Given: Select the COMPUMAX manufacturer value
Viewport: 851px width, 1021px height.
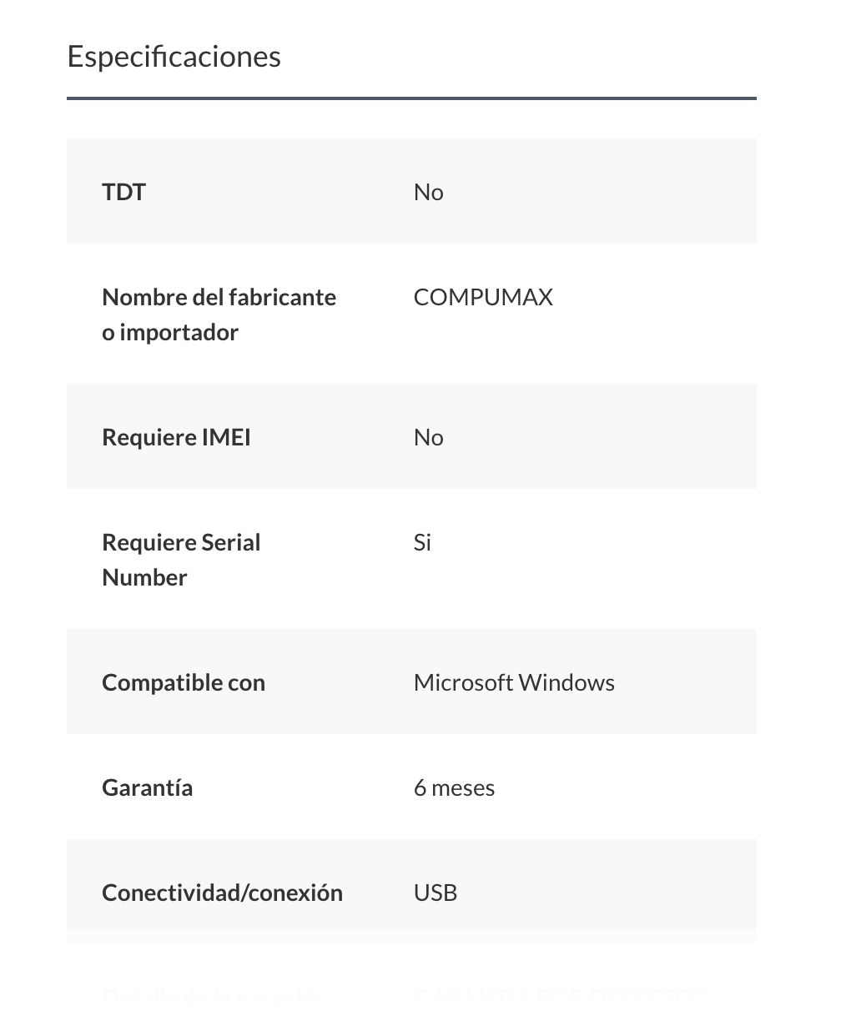Looking at the screenshot, I should point(483,297).
